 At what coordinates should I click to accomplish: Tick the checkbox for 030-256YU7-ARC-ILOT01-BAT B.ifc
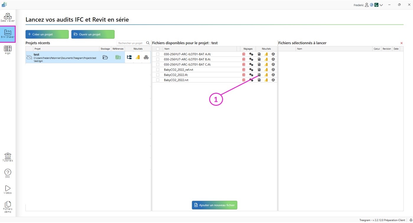[157, 59]
